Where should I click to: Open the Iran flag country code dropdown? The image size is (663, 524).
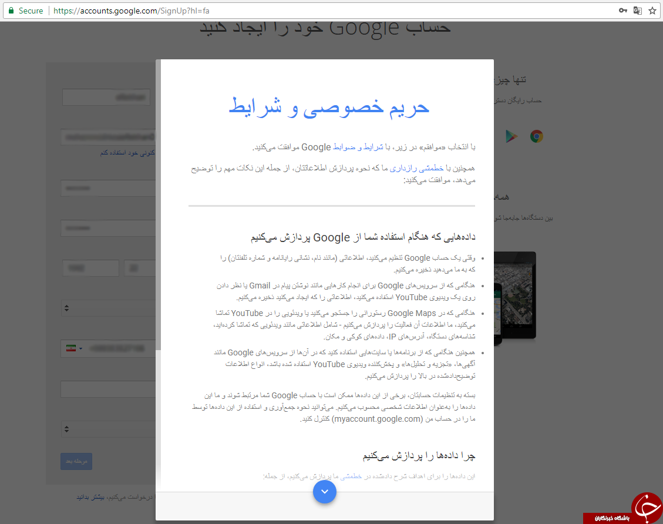[74, 348]
